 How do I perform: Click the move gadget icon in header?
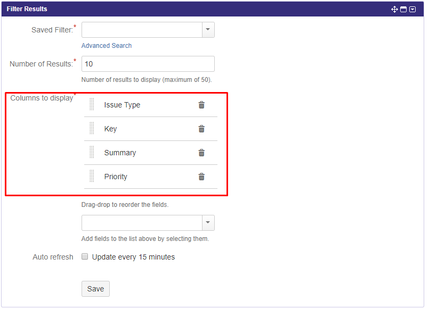[394, 9]
